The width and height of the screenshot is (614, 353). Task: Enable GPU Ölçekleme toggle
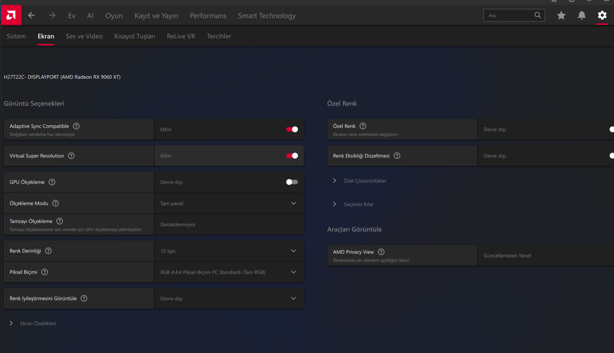(292, 182)
